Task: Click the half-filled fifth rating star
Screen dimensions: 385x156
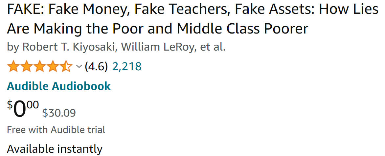Action: (66, 66)
